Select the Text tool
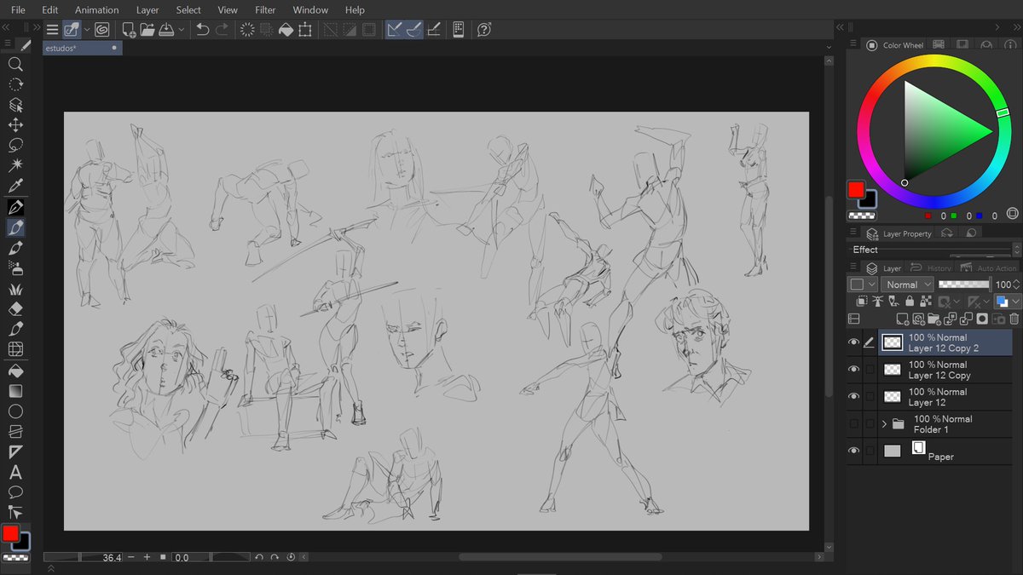The width and height of the screenshot is (1023, 575). [15, 473]
